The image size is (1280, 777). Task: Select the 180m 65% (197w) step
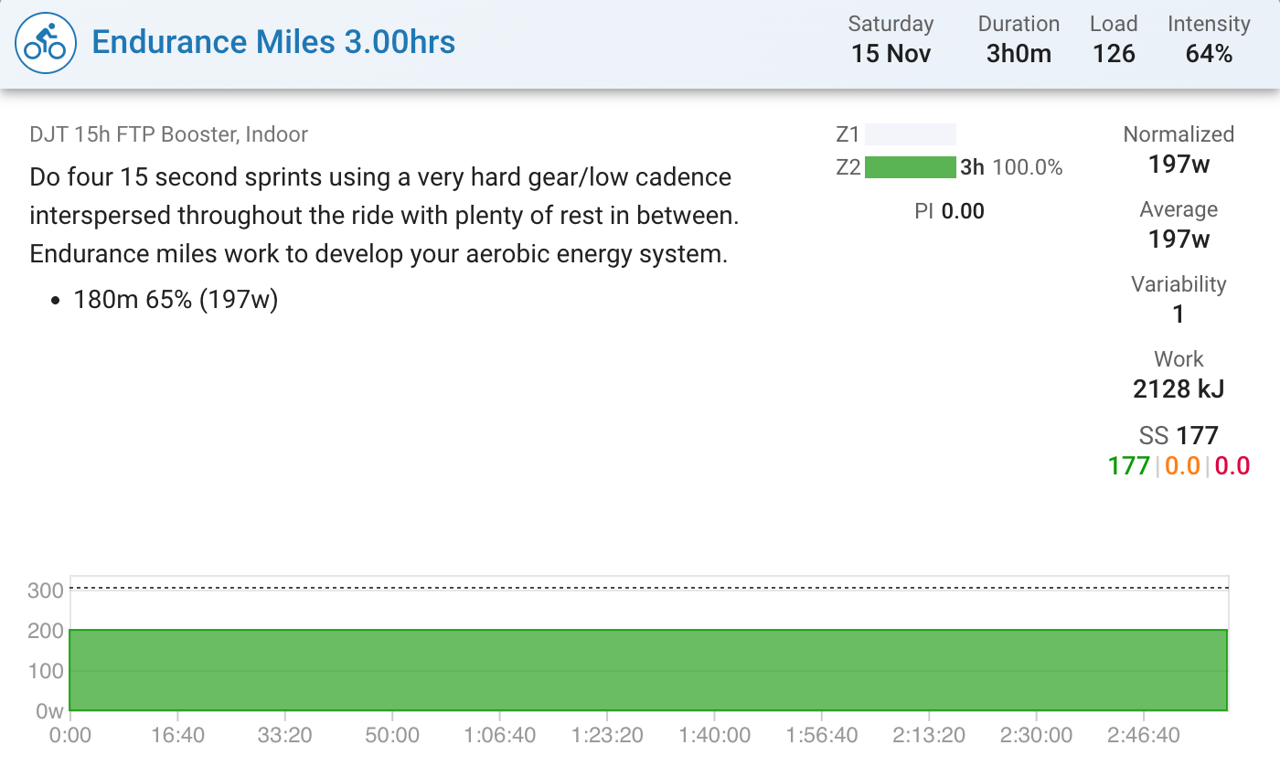pos(176,300)
